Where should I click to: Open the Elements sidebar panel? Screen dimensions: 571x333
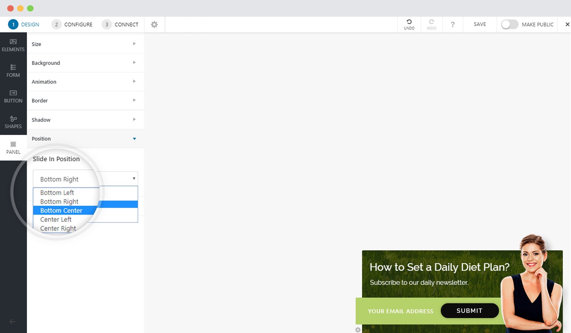pos(13,45)
